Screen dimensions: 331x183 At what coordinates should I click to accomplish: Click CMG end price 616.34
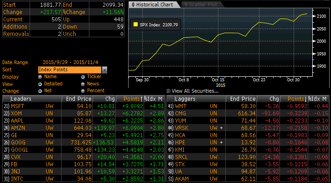coord(247,114)
